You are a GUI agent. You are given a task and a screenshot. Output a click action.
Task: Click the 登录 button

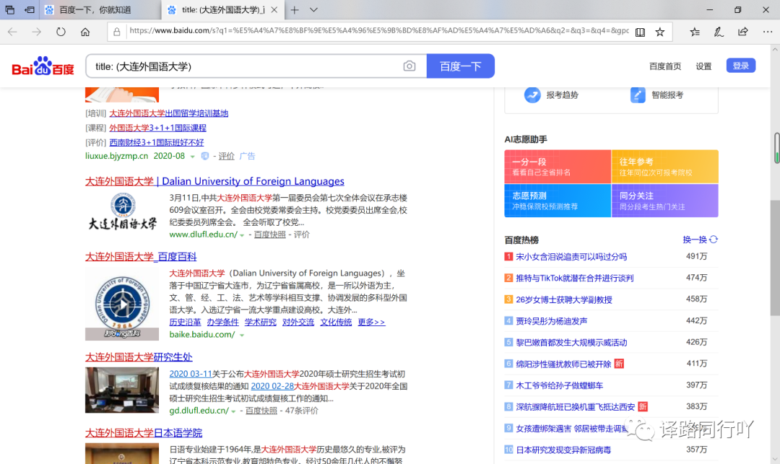coord(741,66)
